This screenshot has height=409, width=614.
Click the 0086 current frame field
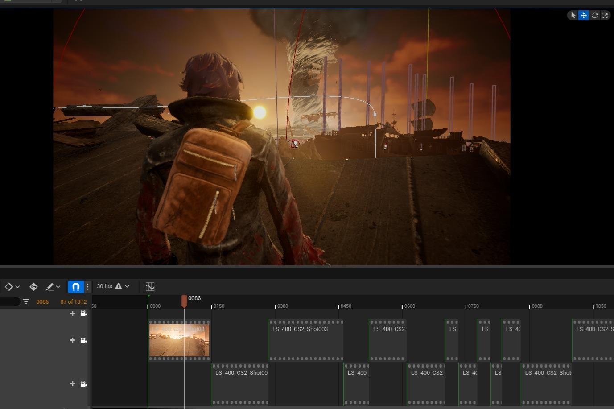[42, 302]
